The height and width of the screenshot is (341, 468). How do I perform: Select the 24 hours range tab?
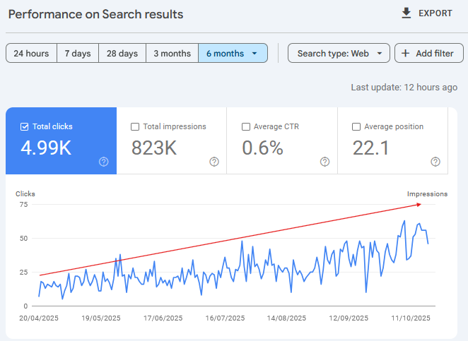[x=31, y=53]
